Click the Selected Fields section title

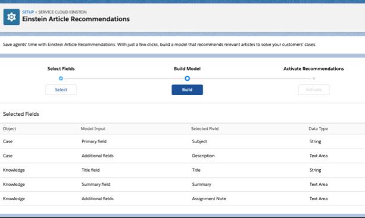point(21,114)
